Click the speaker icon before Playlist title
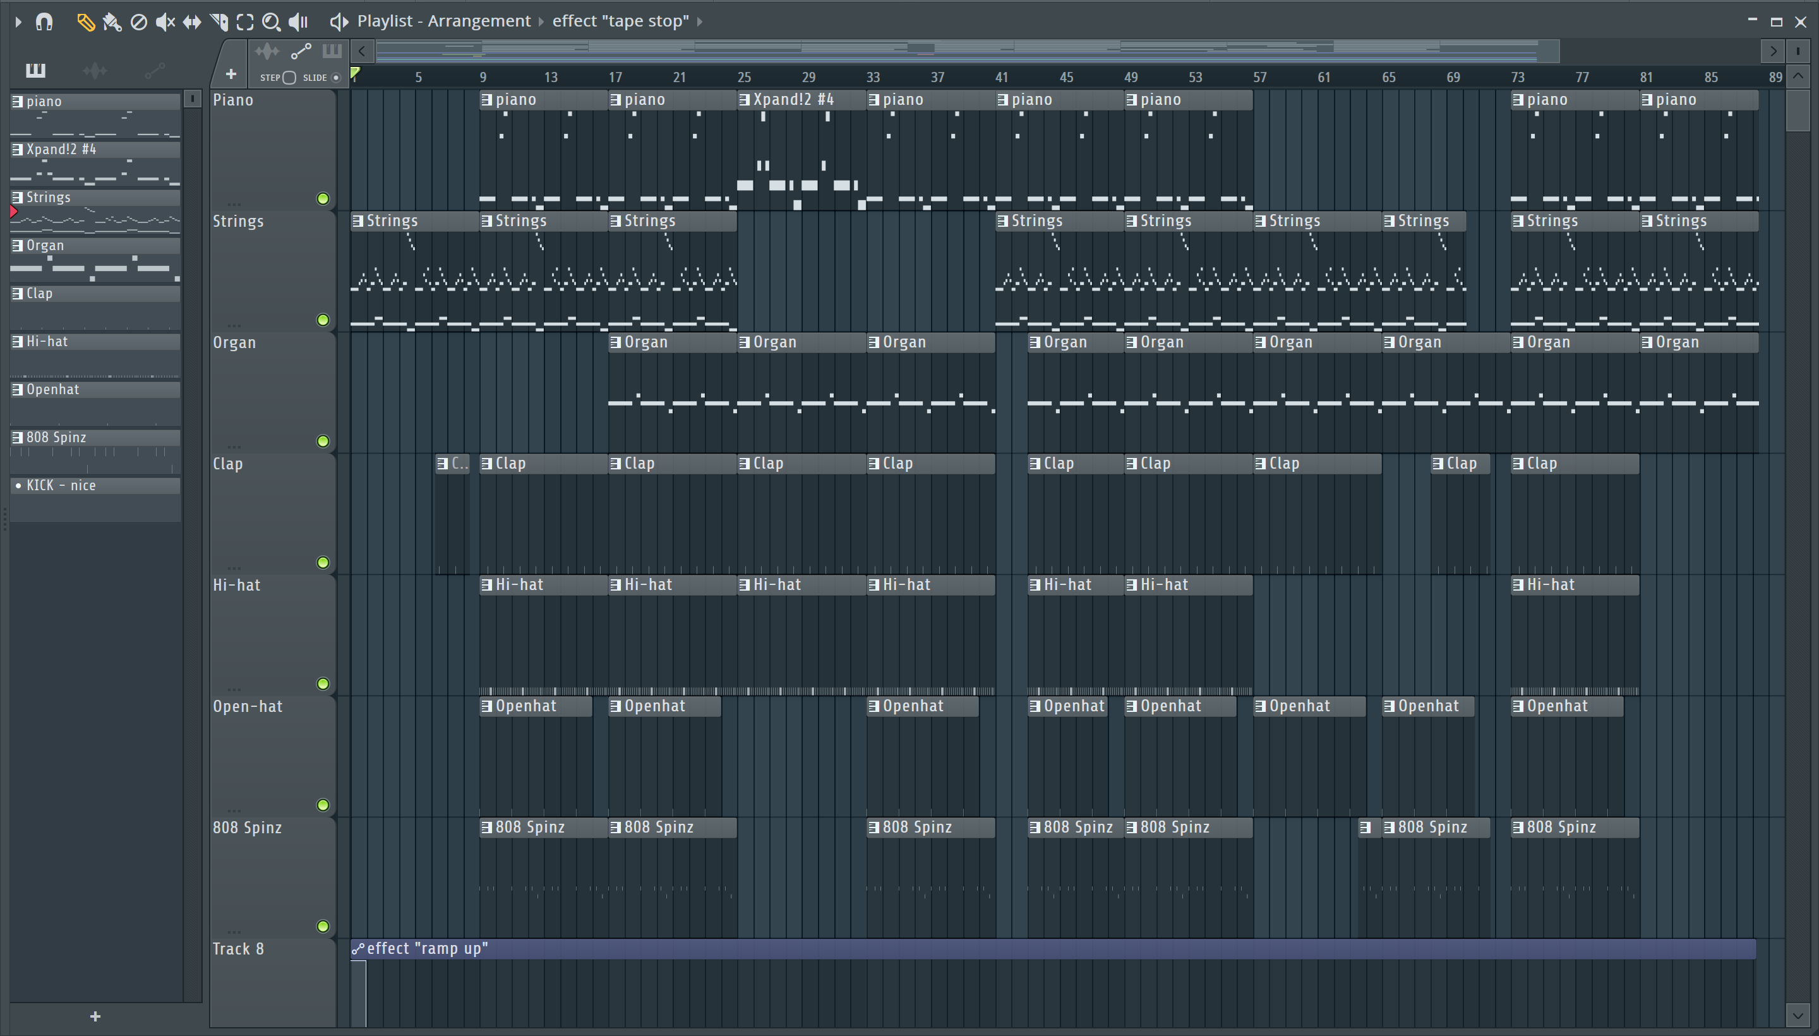Image resolution: width=1819 pixels, height=1036 pixels. click(x=339, y=22)
